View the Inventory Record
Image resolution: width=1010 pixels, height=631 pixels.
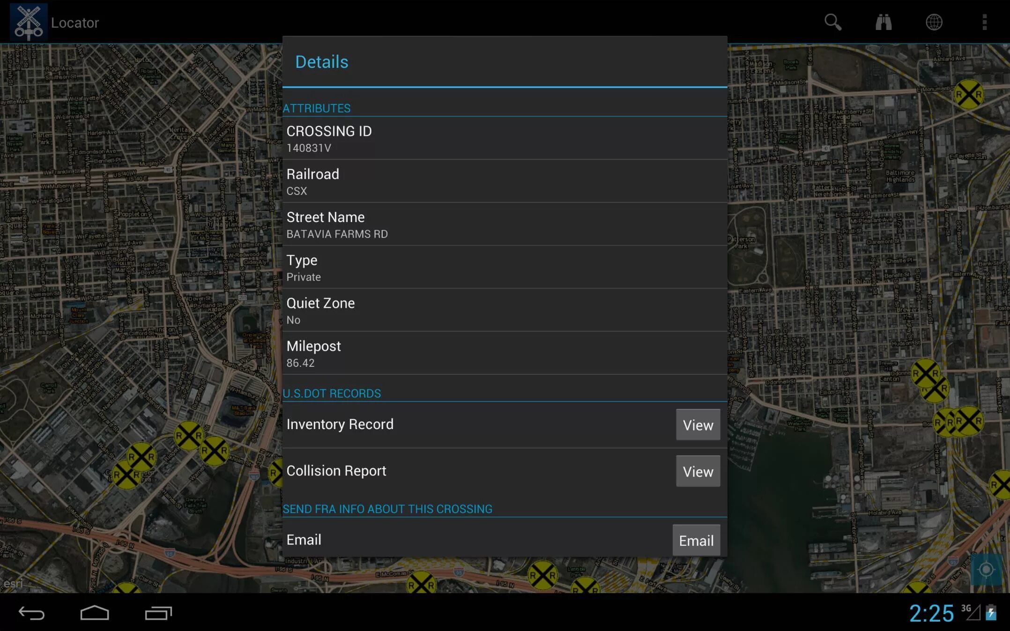698,425
